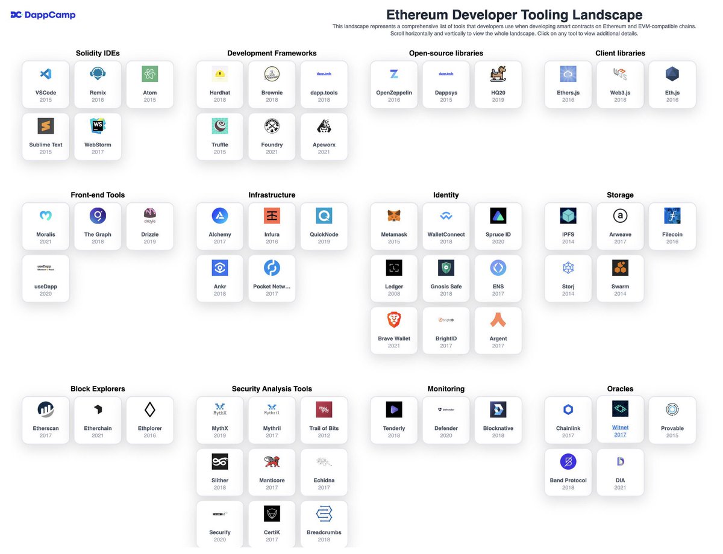Open the Ankr card
This screenshot has height=554, width=723.
220,278
